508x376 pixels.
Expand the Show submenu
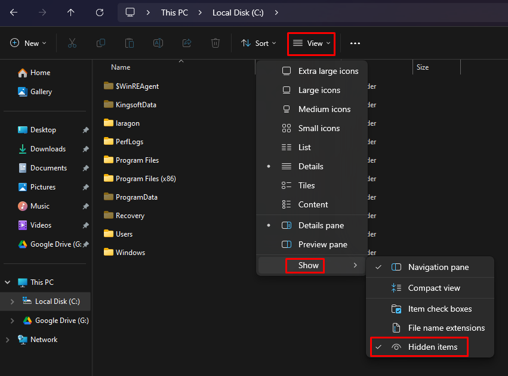coord(312,265)
